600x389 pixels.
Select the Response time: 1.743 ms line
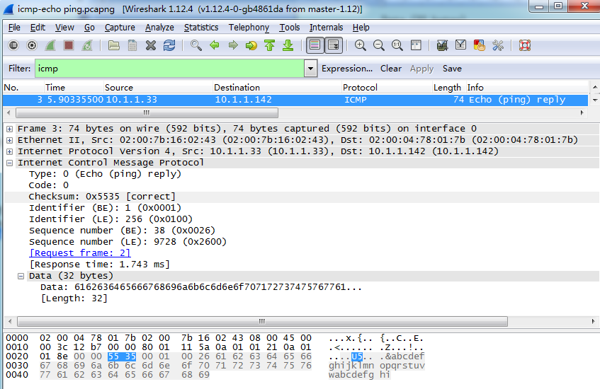pos(99,265)
